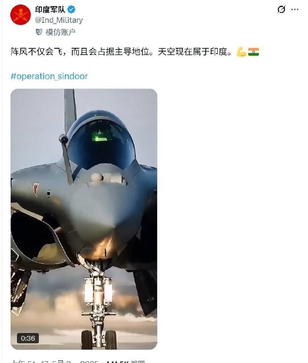Screen dimensions: 308x363
Task: Open the view count below the video
Action: pyautogui.click(x=125, y=361)
